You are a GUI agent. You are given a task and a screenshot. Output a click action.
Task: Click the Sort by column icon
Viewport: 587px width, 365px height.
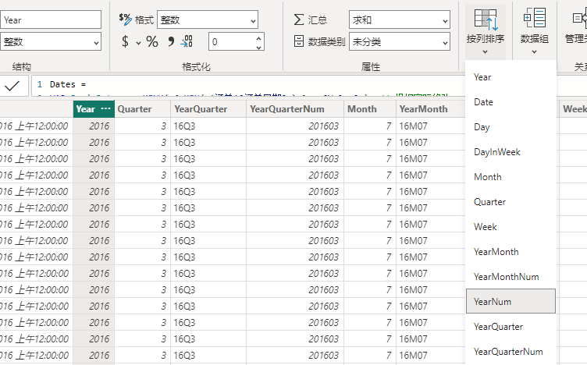point(486,19)
